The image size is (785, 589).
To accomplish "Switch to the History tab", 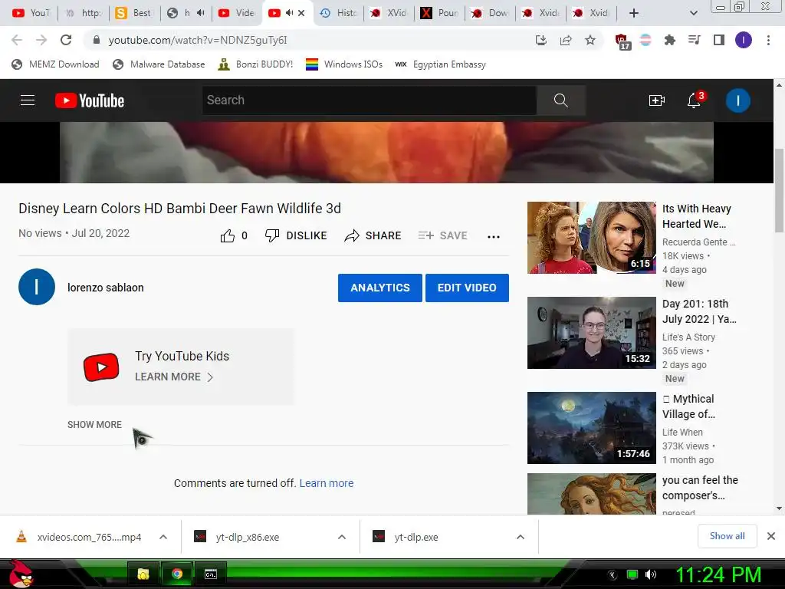I will pyautogui.click(x=339, y=13).
